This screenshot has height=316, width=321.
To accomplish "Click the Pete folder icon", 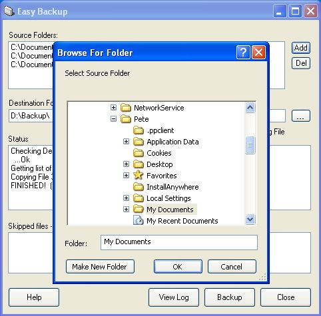I will [126, 119].
